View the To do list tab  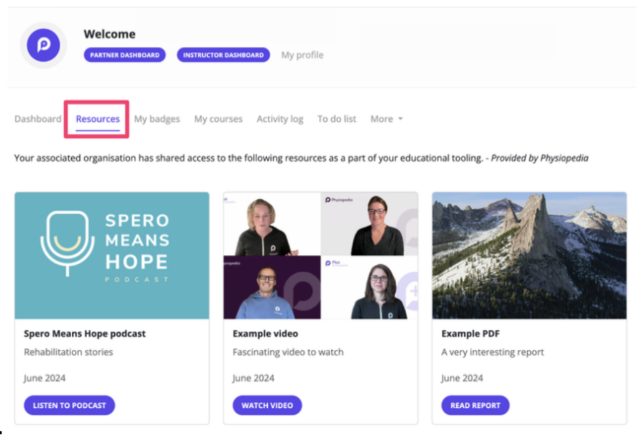tap(336, 119)
